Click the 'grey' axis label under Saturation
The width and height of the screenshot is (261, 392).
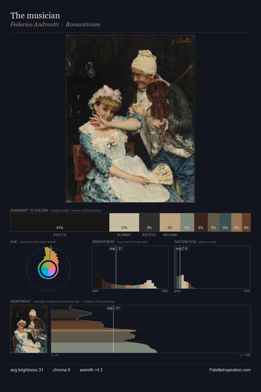(x=177, y=291)
